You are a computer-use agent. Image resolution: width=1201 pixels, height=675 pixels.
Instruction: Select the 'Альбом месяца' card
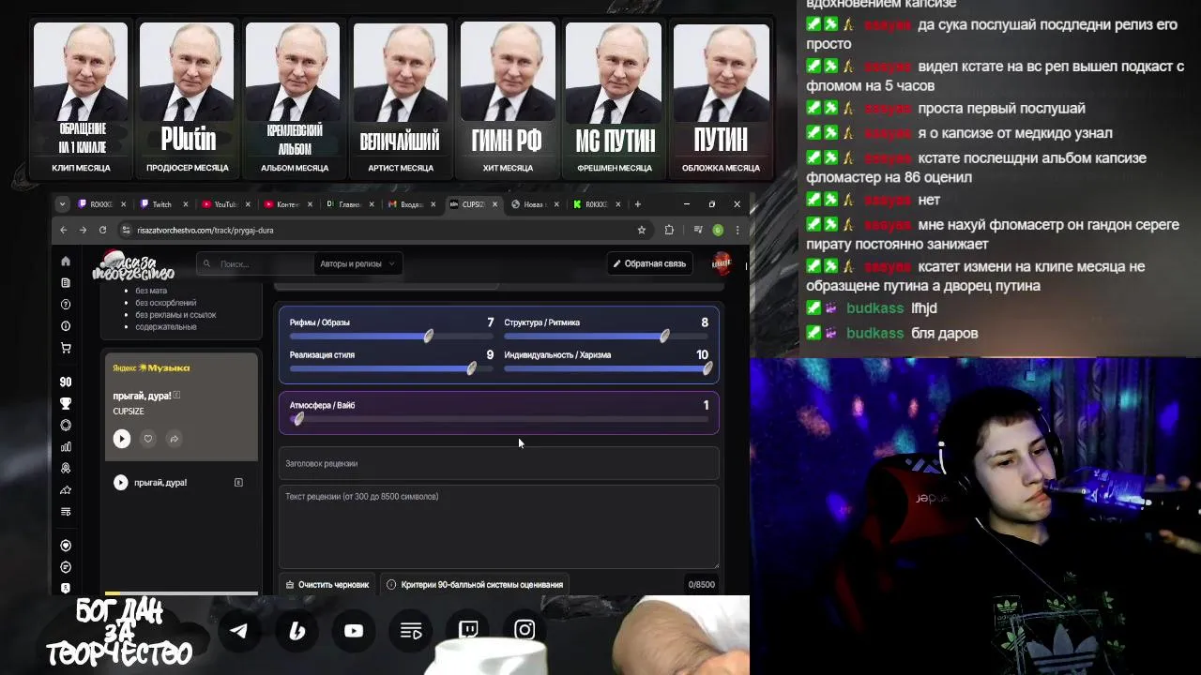[294, 99]
